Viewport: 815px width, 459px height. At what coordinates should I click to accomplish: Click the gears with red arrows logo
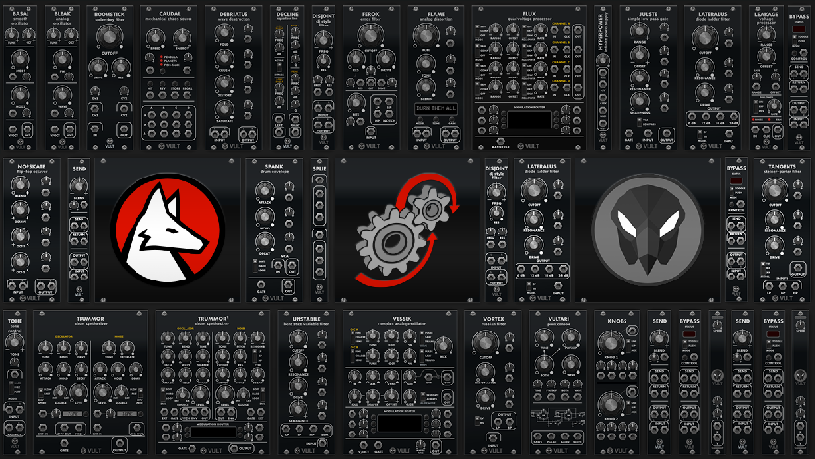point(407,228)
